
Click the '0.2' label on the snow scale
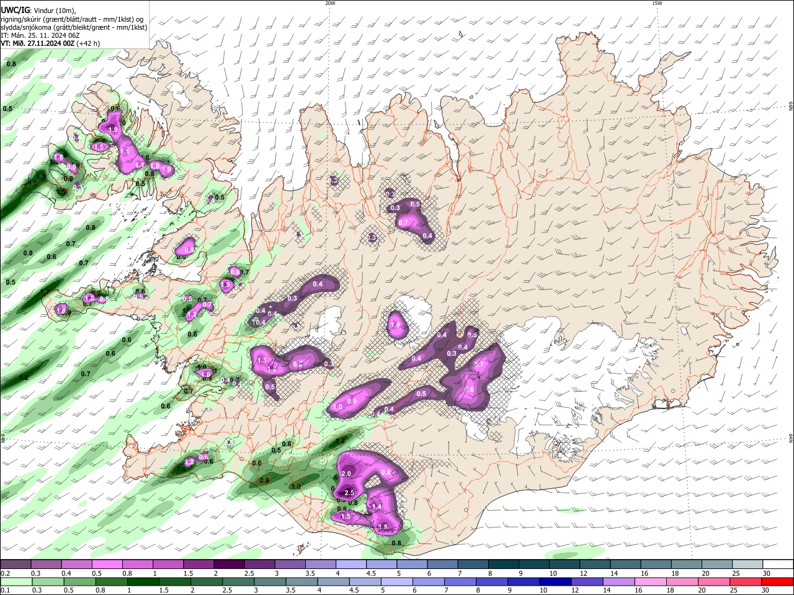click(x=5, y=573)
